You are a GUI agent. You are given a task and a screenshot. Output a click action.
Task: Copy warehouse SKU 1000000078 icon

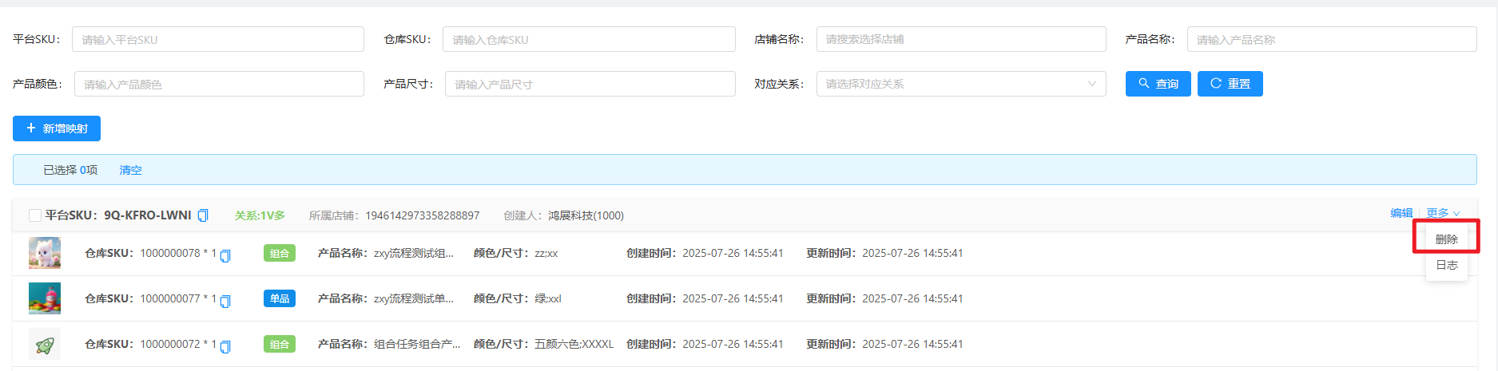(225, 255)
